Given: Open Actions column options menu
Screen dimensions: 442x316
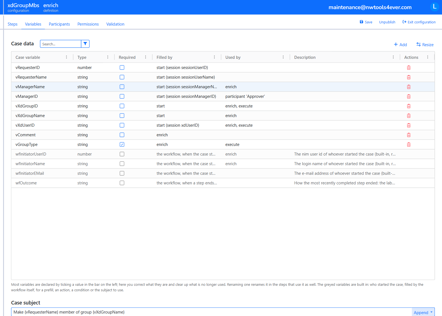Looking at the screenshot, I should 428,57.
